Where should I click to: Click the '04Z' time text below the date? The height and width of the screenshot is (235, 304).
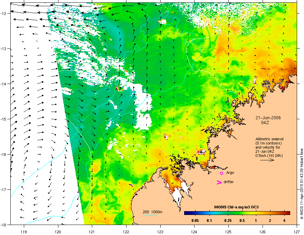(265, 123)
